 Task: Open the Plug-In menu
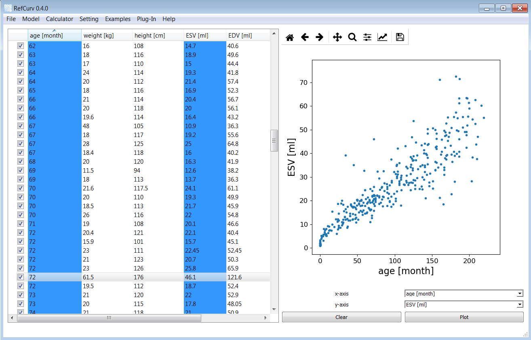point(146,19)
